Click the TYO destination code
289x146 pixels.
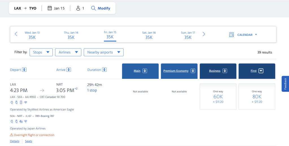point(33,8)
